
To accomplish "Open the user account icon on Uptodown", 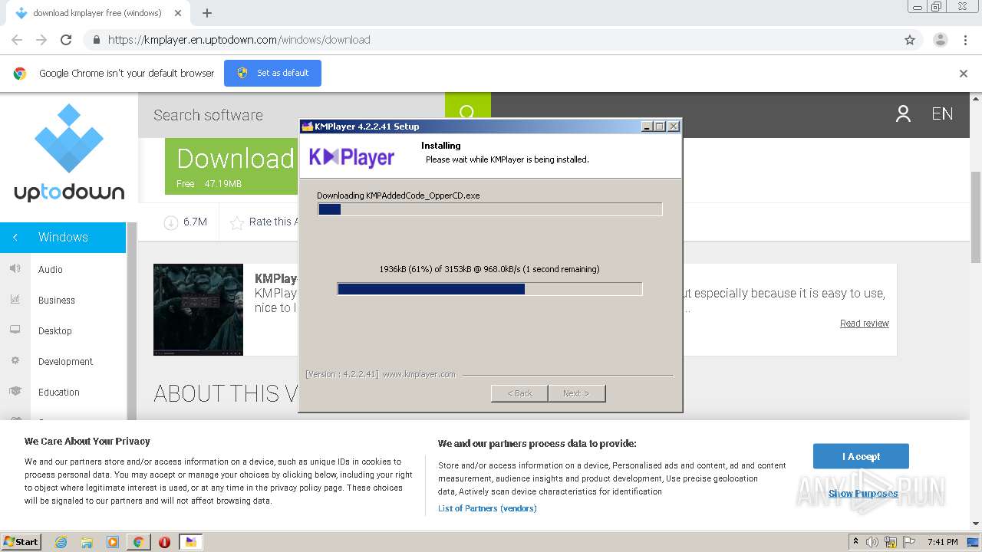I will pyautogui.click(x=903, y=114).
